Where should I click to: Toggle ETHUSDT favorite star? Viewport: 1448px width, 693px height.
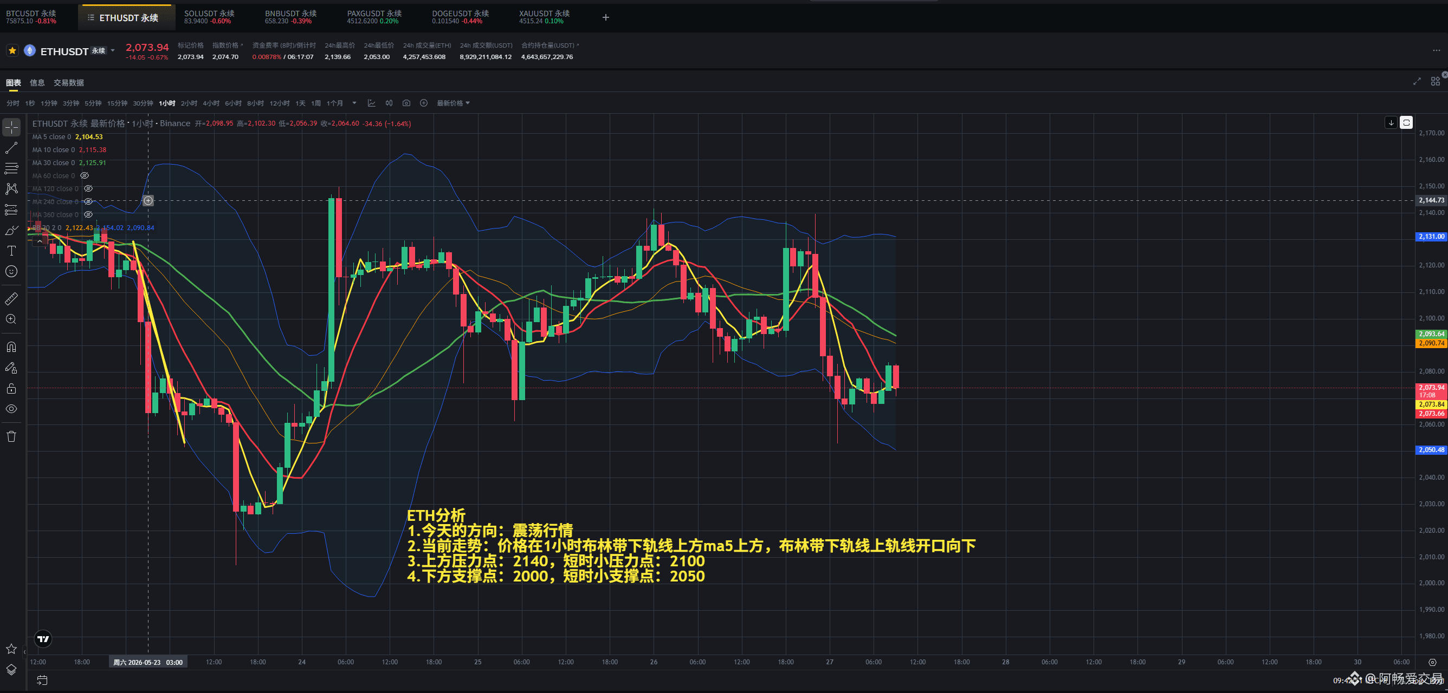(x=12, y=51)
